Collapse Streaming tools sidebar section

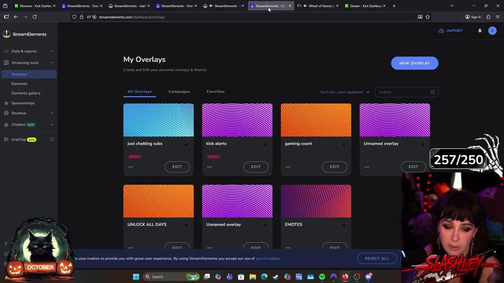click(28, 62)
